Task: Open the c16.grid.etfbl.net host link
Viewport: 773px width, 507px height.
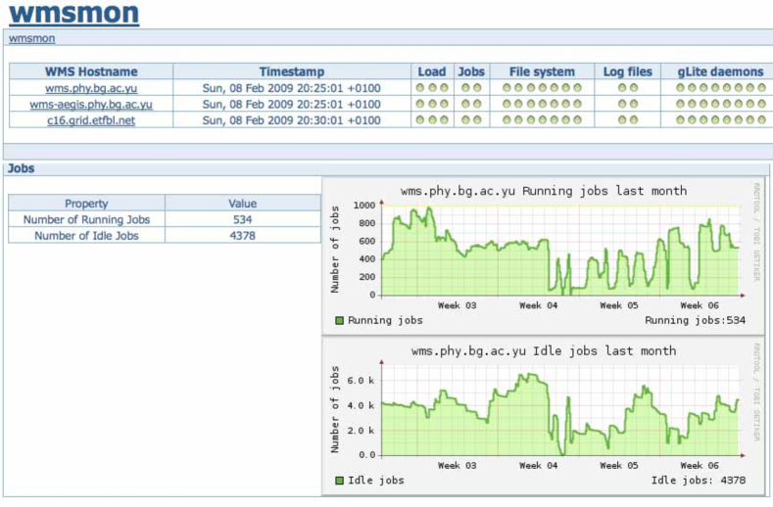Action: coord(91,120)
